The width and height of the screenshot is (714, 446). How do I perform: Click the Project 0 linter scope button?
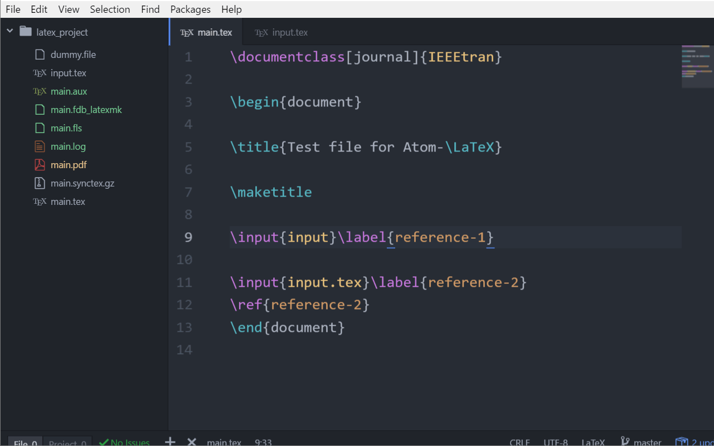point(67,443)
